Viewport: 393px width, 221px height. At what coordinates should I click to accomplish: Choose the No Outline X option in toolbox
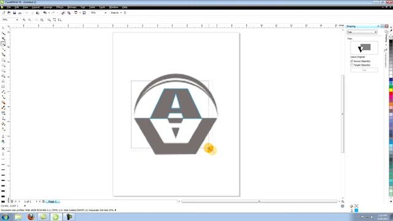[3, 149]
